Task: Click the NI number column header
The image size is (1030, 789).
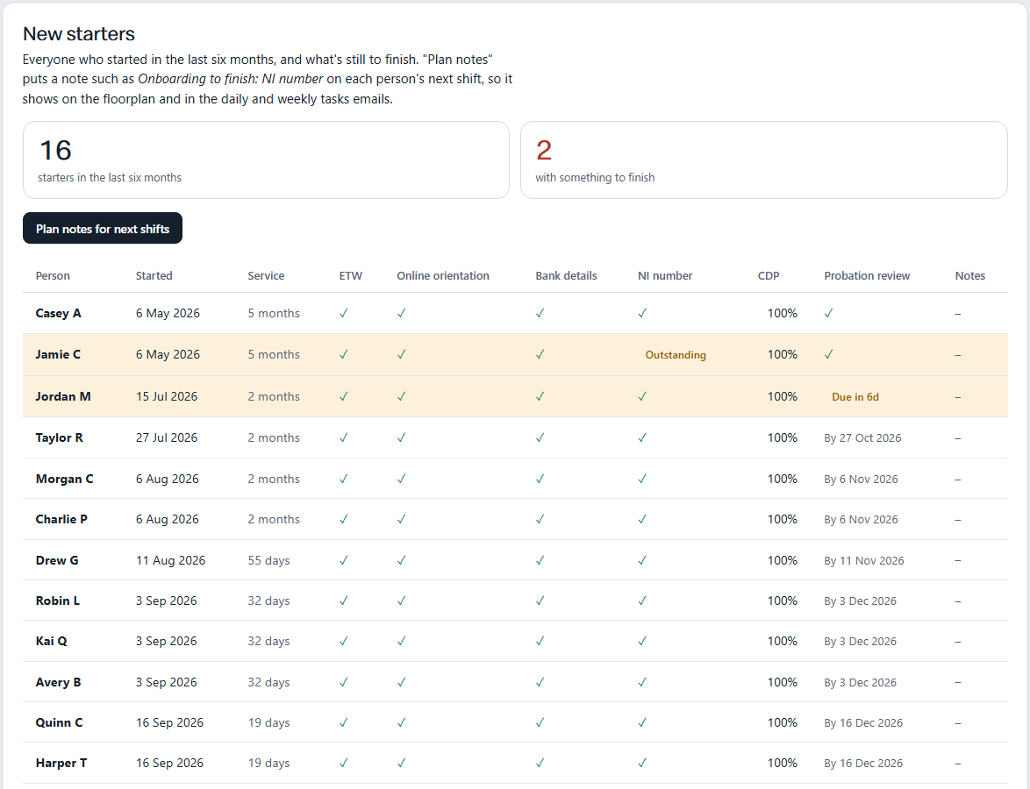Action: (665, 275)
